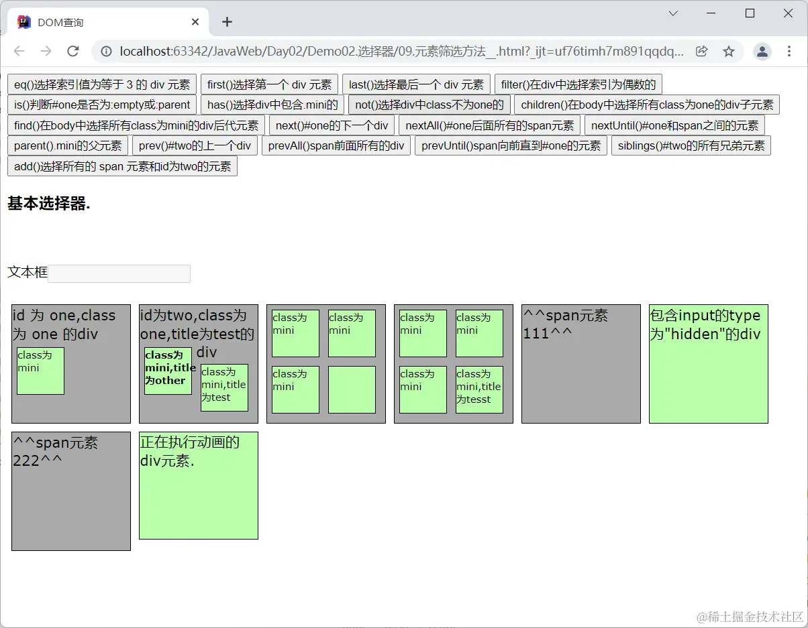Click the '包含input的type为"hidden"的div' green box
The width and height of the screenshot is (808, 628).
tap(709, 364)
